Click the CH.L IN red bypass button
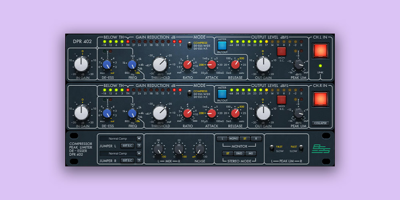The image size is (400, 200). point(320,50)
